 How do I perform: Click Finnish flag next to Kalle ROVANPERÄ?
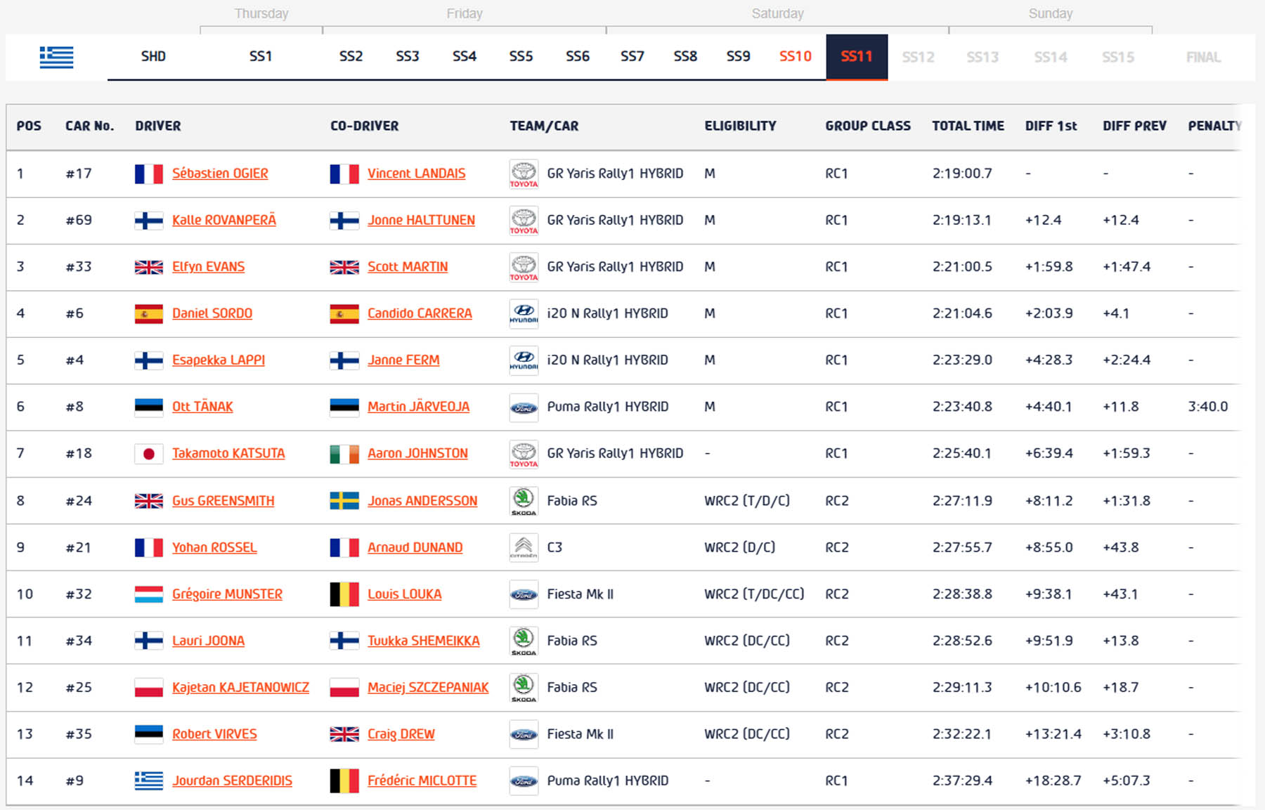pos(148,221)
